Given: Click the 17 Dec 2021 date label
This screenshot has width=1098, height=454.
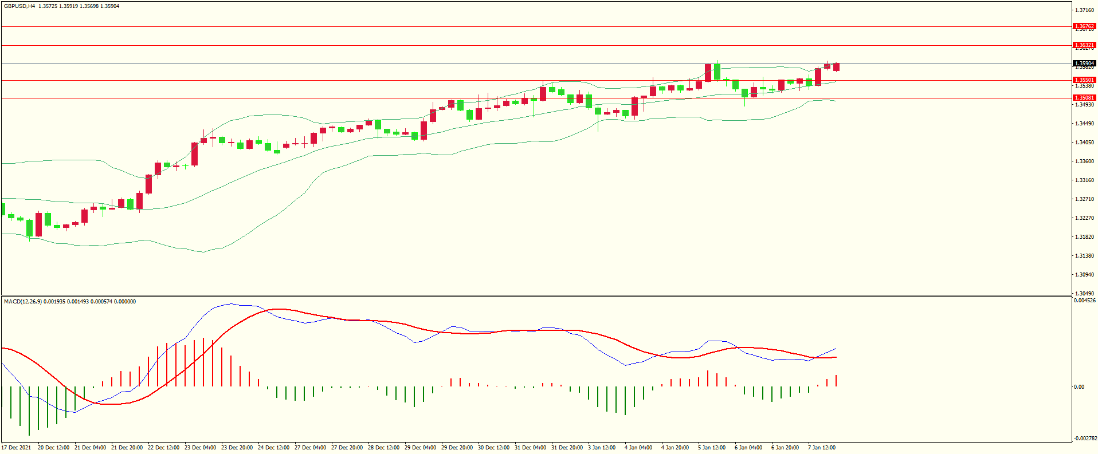Looking at the screenshot, I should click(17, 448).
